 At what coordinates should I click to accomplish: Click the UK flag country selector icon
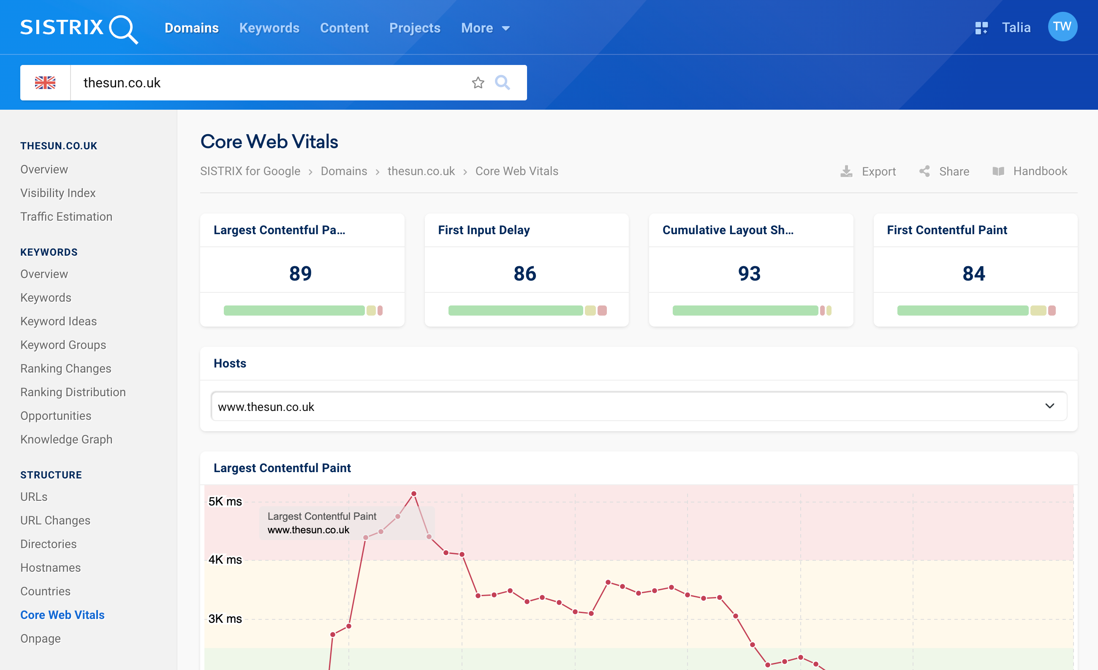point(45,82)
